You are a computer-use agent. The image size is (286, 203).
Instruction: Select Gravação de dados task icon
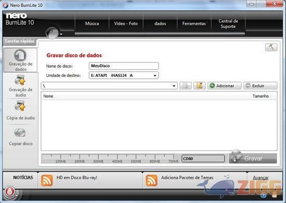(20, 56)
